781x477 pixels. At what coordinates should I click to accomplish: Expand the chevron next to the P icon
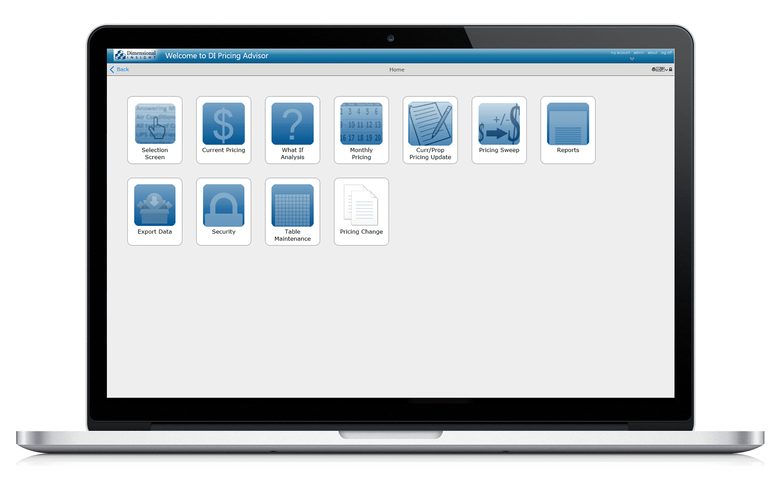[667, 70]
